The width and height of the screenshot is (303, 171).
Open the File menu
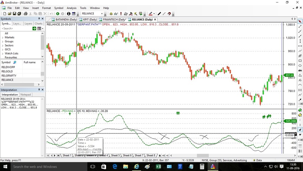click(9, 8)
